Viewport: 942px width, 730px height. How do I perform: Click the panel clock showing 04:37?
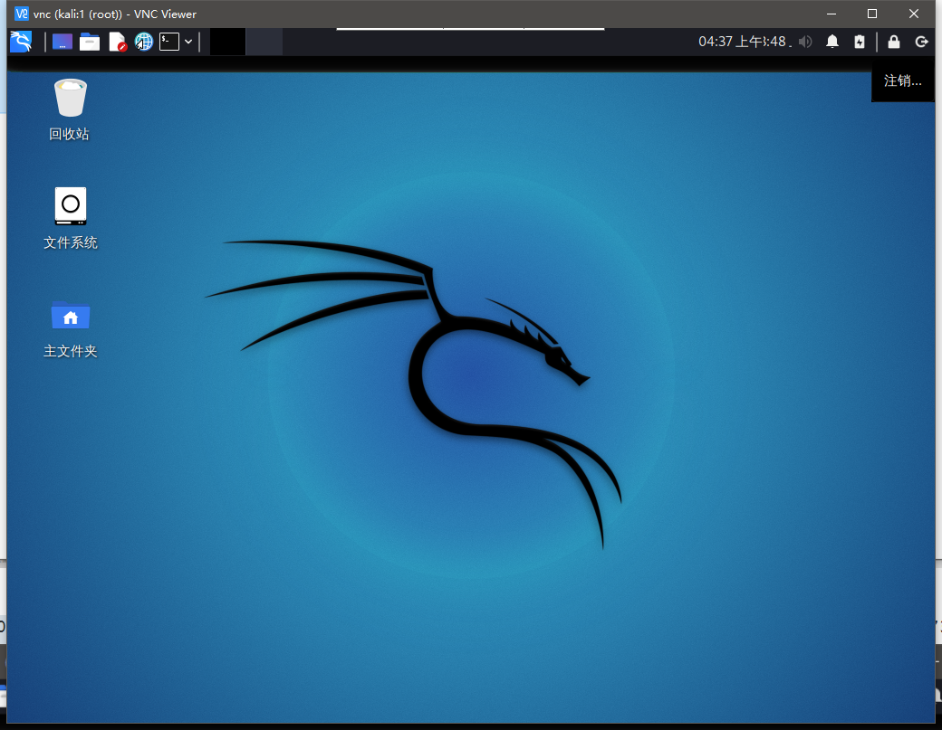(744, 42)
